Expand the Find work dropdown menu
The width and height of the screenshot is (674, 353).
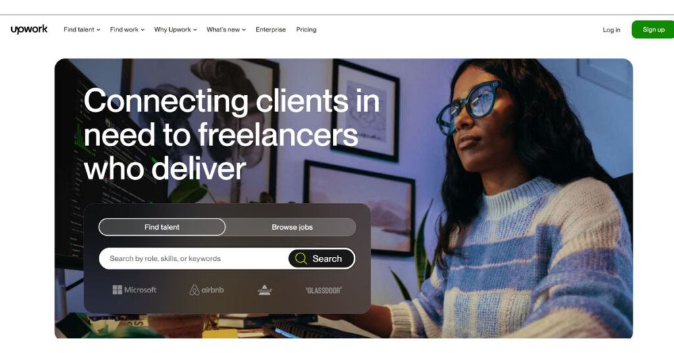127,30
